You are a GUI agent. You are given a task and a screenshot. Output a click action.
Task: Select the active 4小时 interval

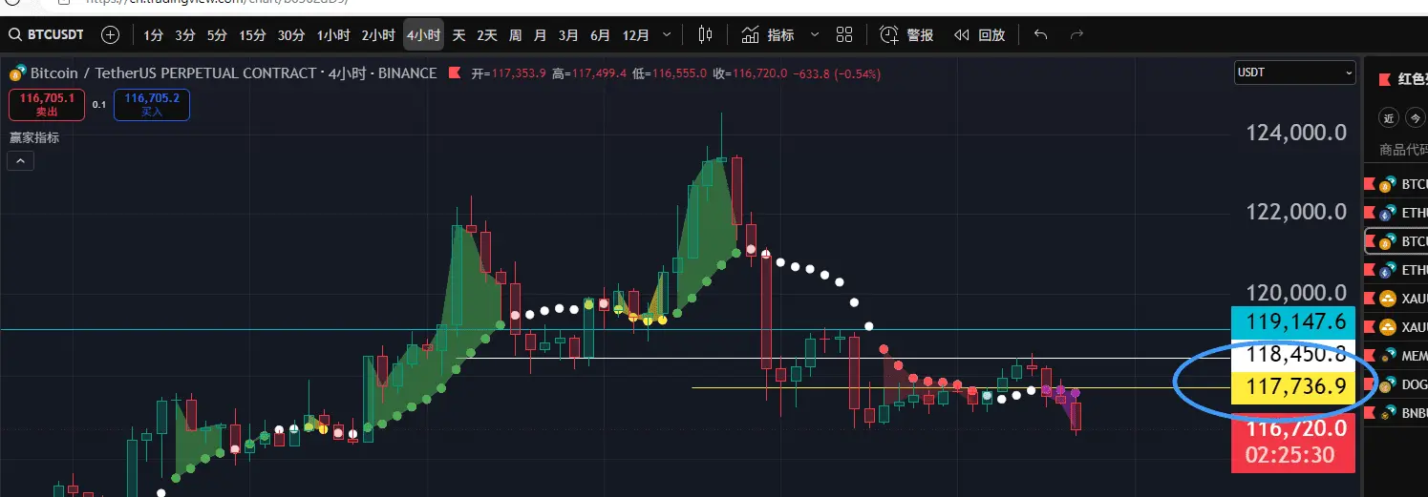pyautogui.click(x=423, y=35)
